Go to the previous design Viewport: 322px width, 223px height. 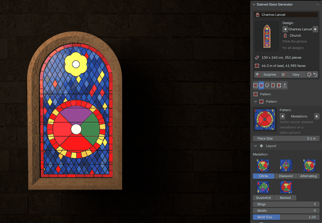pos(285,29)
